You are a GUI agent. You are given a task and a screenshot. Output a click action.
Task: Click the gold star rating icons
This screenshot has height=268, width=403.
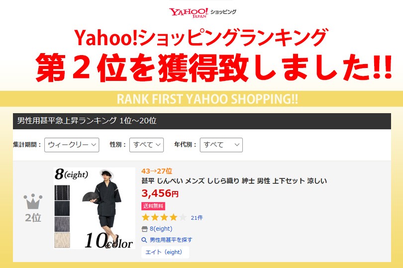coord(164,217)
